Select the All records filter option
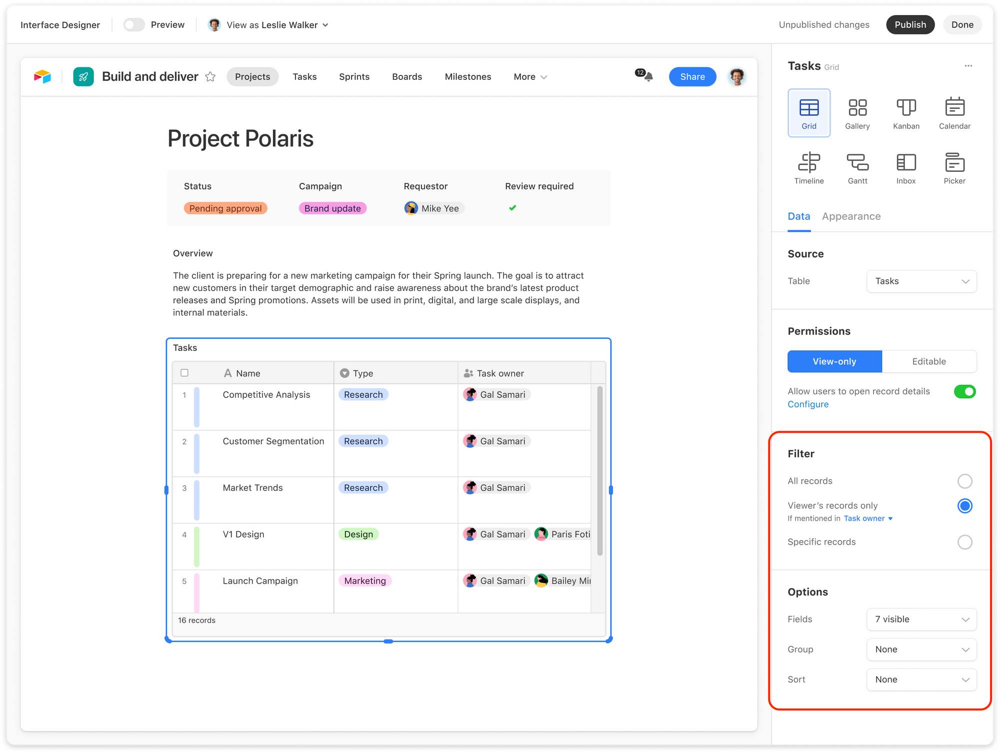The height and width of the screenshot is (753, 1000). (964, 481)
